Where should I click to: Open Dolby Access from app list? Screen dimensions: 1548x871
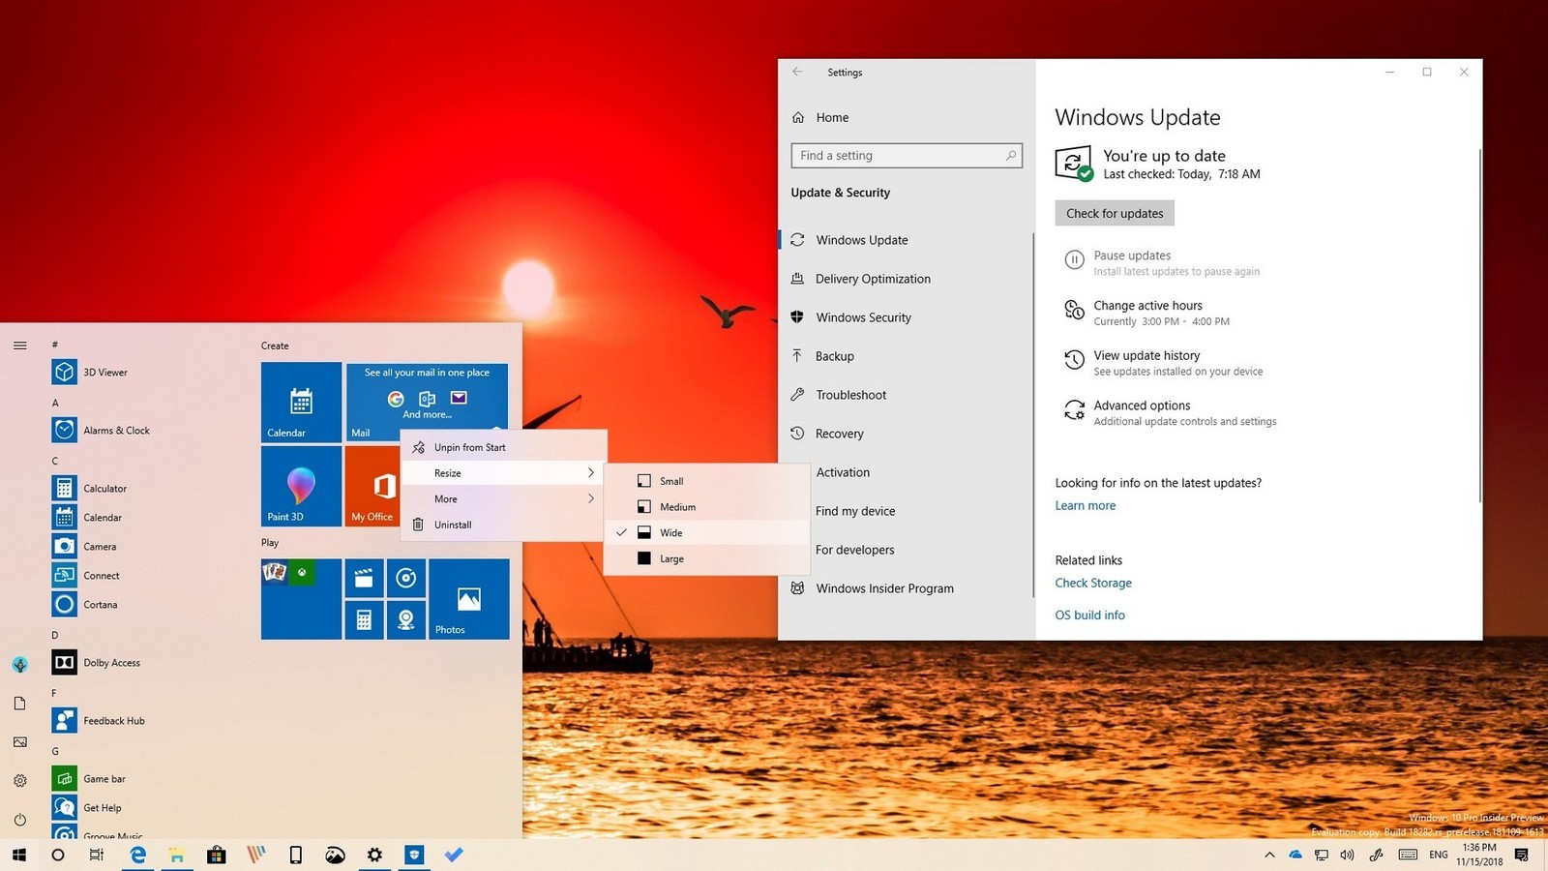(111, 663)
